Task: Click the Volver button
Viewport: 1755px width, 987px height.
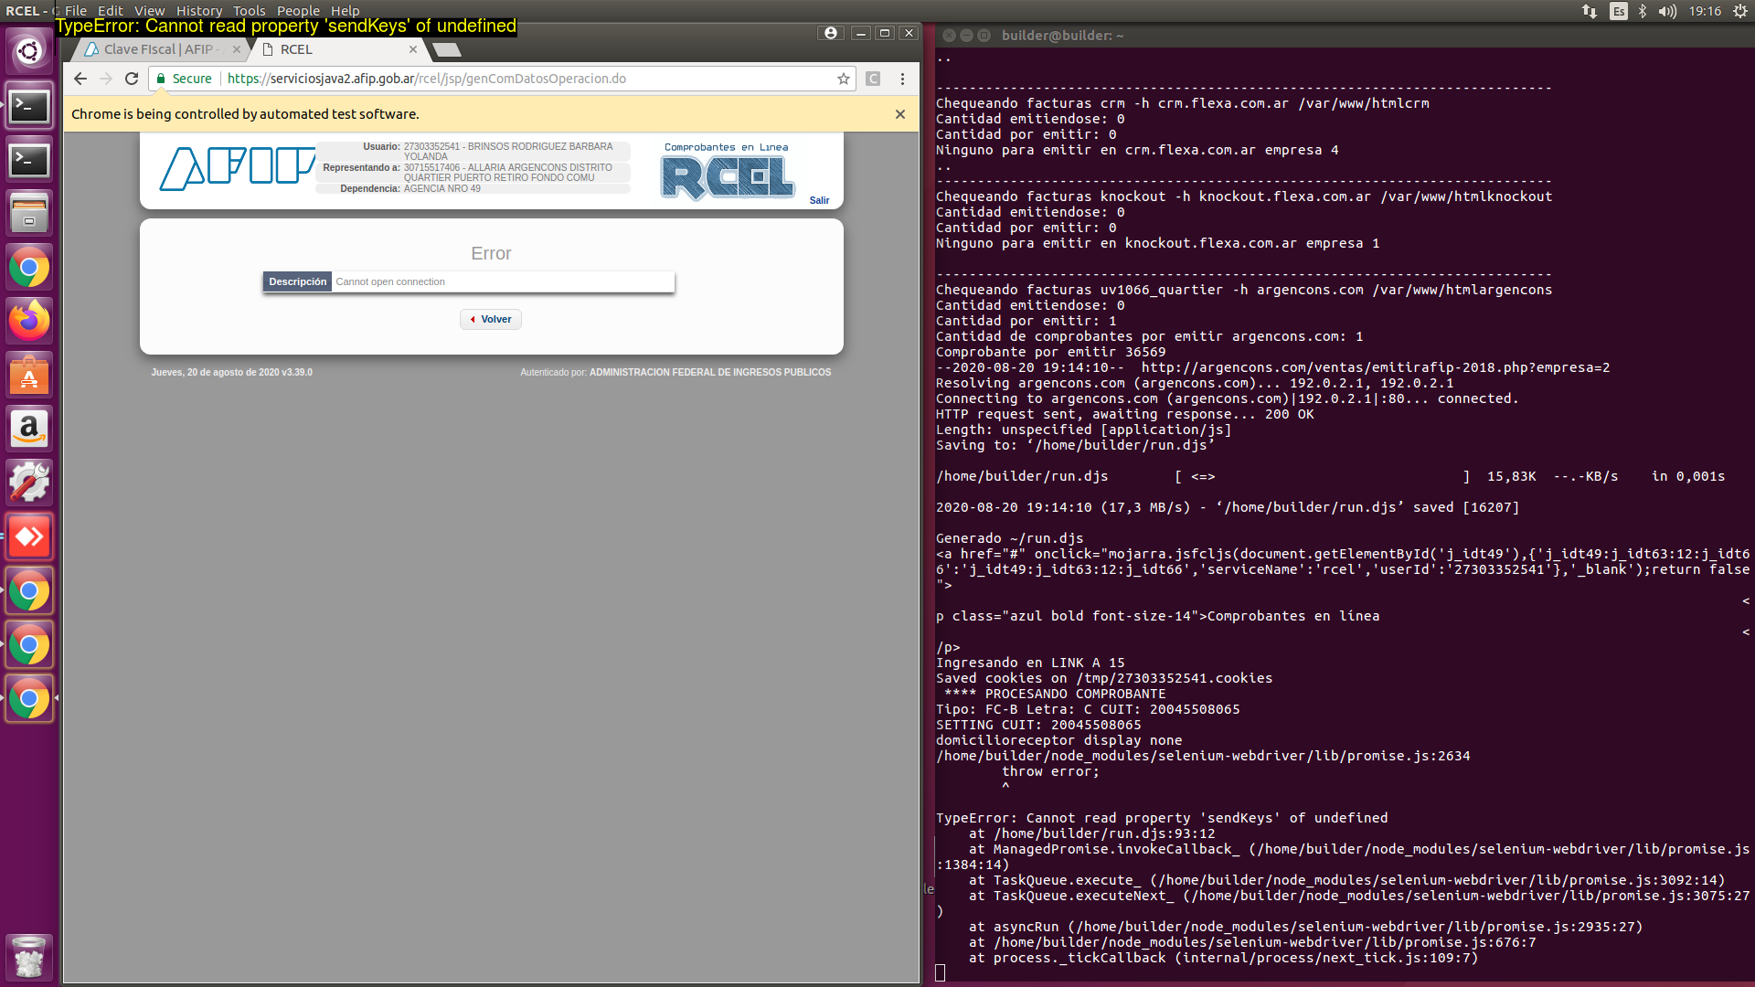Action: 491,319
